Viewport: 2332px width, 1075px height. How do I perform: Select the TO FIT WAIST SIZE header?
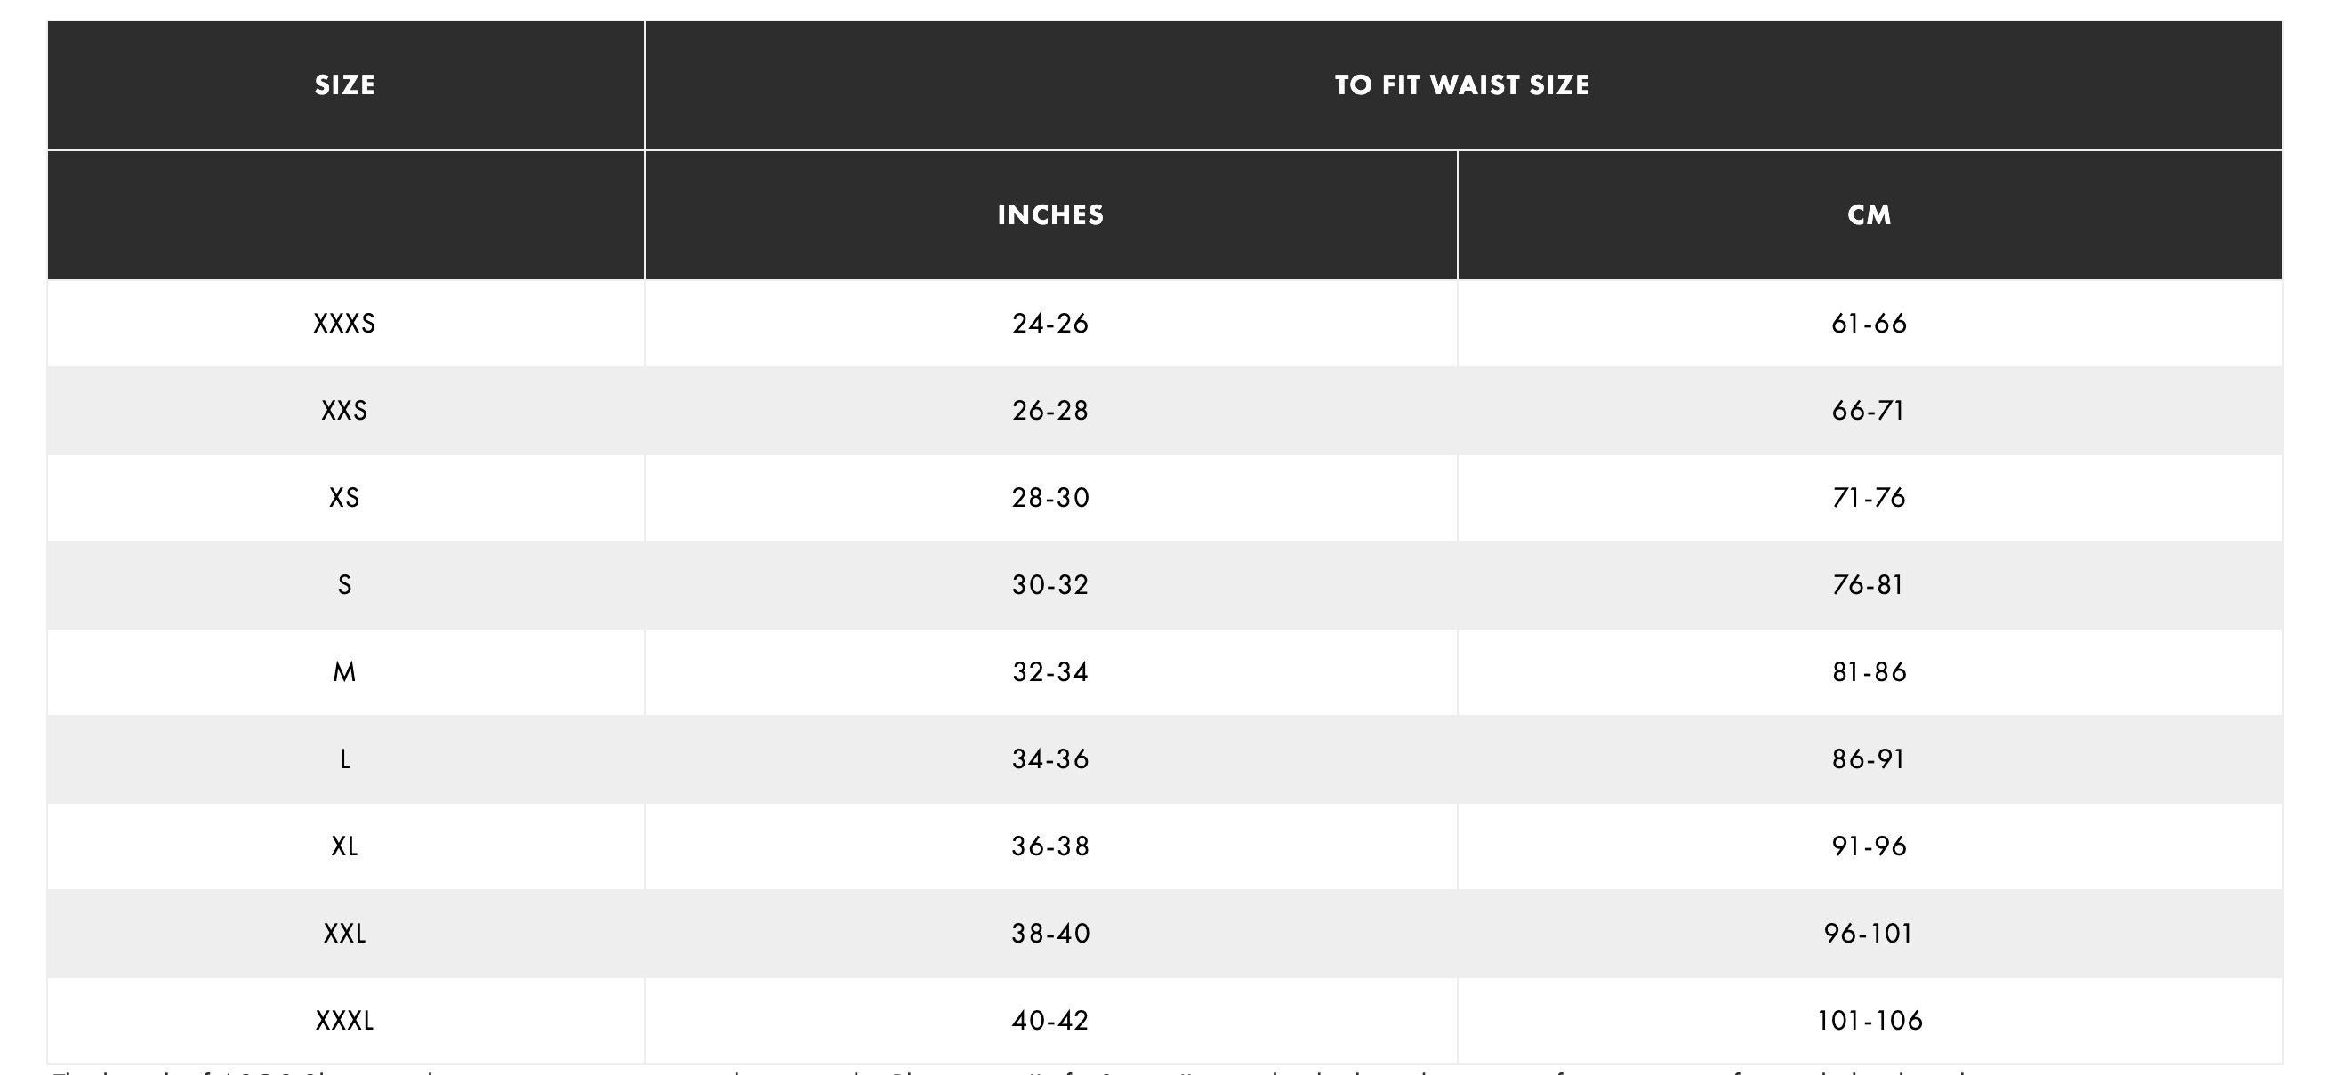pyautogui.click(x=1463, y=85)
